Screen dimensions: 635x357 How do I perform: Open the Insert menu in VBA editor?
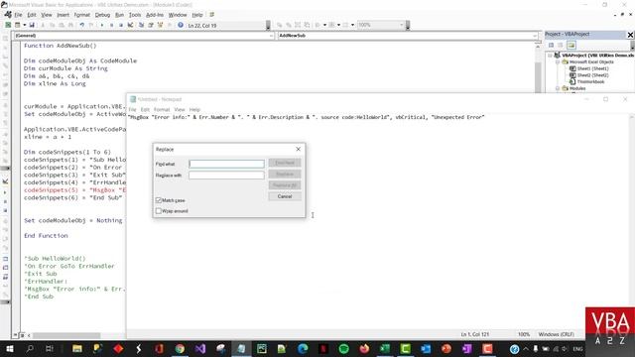(63, 15)
